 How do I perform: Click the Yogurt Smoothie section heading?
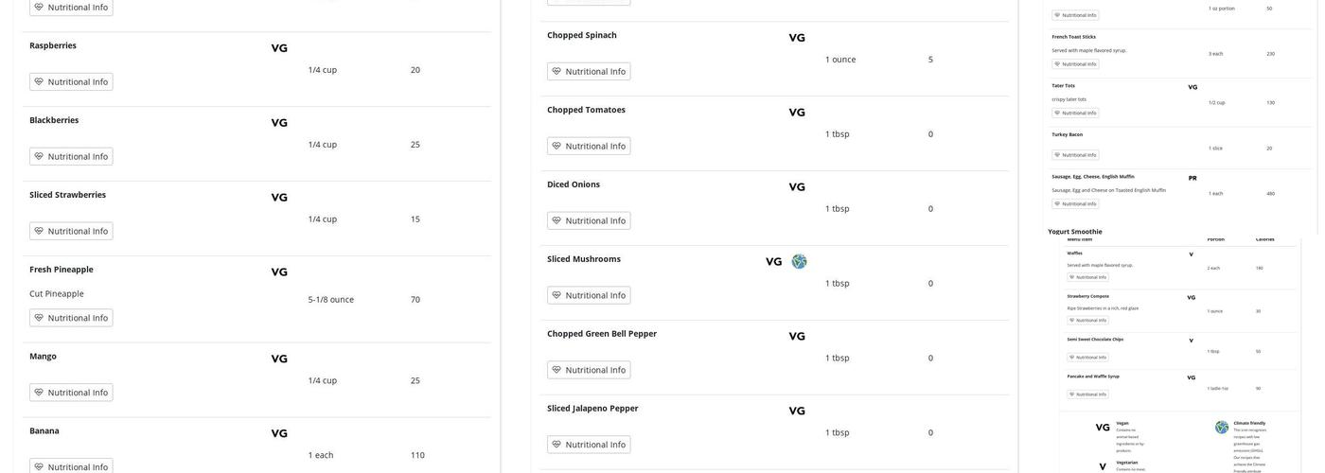(1075, 232)
